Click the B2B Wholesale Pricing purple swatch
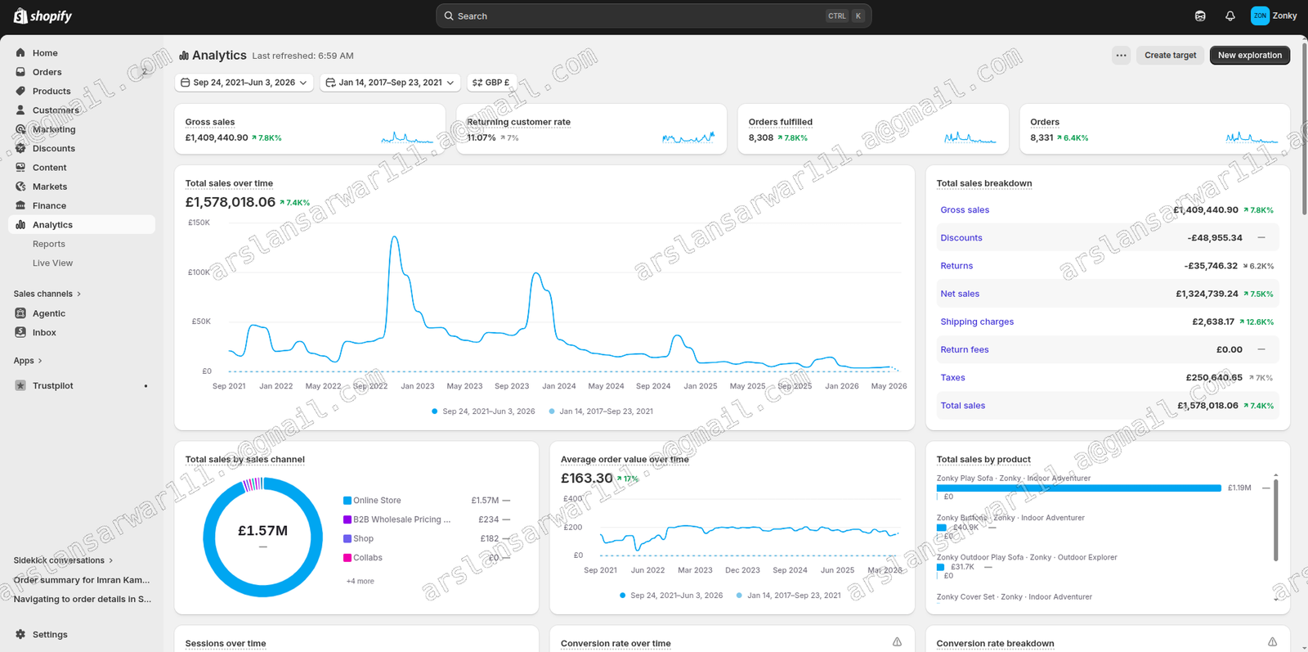Image resolution: width=1308 pixels, height=652 pixels. point(347,519)
